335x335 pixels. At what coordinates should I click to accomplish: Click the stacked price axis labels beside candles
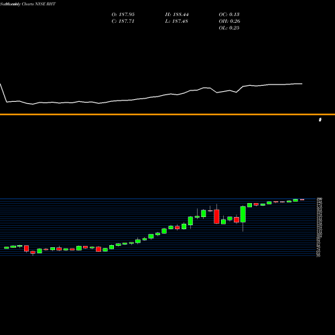[x=319, y=227]
